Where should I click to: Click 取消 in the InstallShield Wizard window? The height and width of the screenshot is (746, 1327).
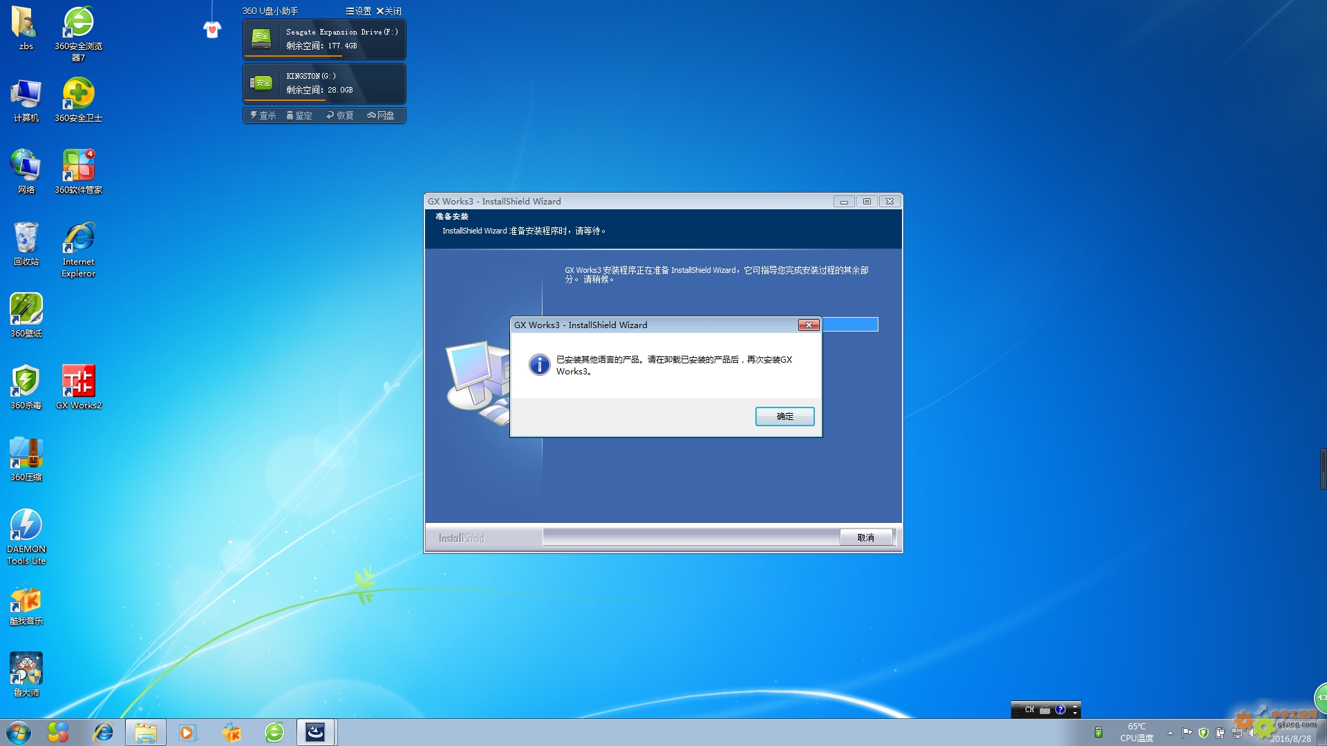point(865,537)
